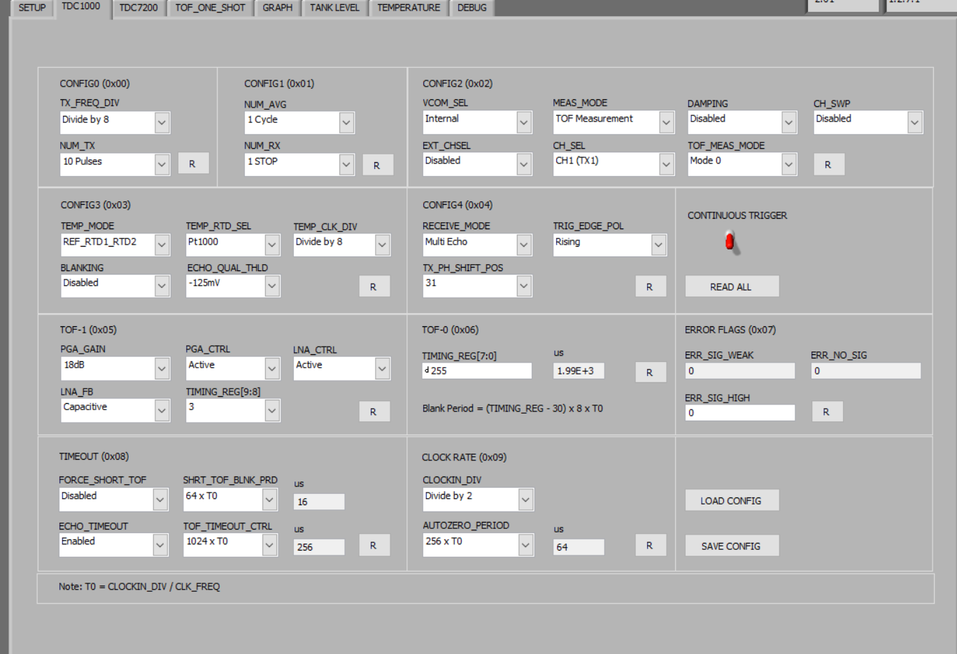
Task: Select the TDC1000 tab
Action: pyautogui.click(x=81, y=7)
